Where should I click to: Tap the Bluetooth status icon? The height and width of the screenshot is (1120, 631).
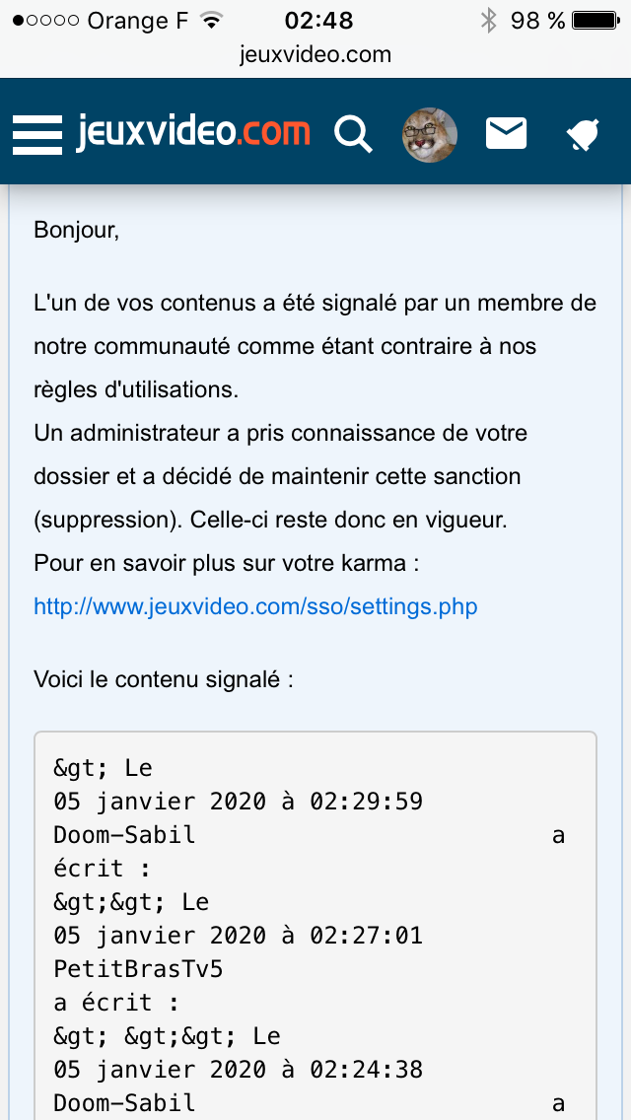(488, 20)
